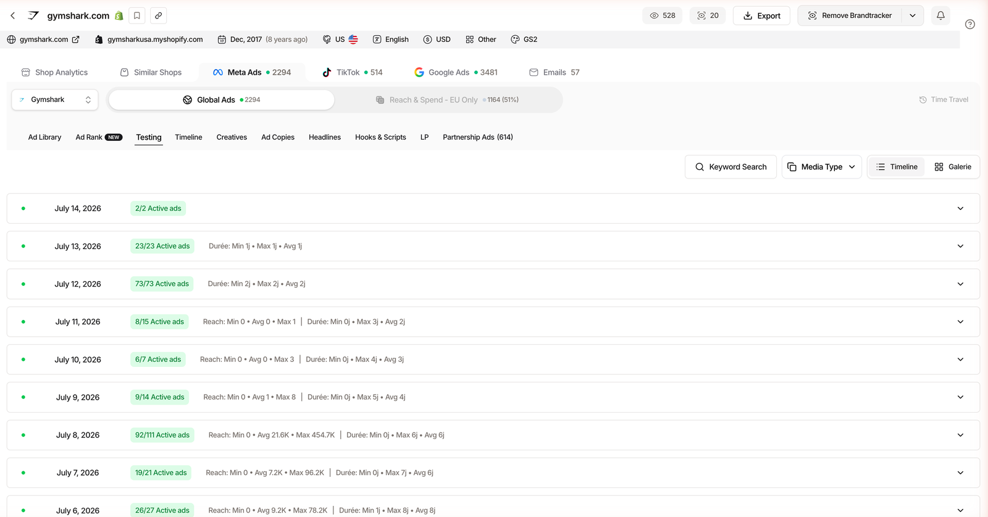Open the Partnership Ads (614) sub-tab
Viewport: 988px width, 517px height.
pos(478,137)
